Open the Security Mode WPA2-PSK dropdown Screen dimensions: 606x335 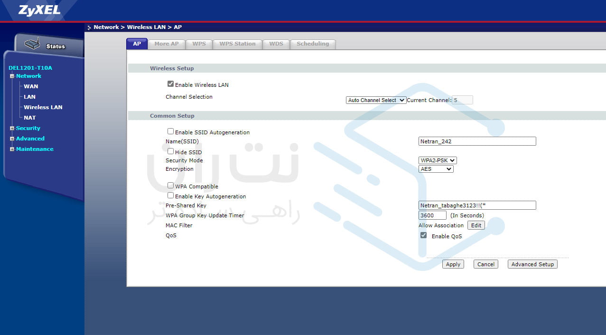438,160
